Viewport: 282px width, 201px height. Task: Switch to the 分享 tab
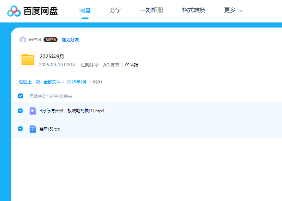(115, 10)
